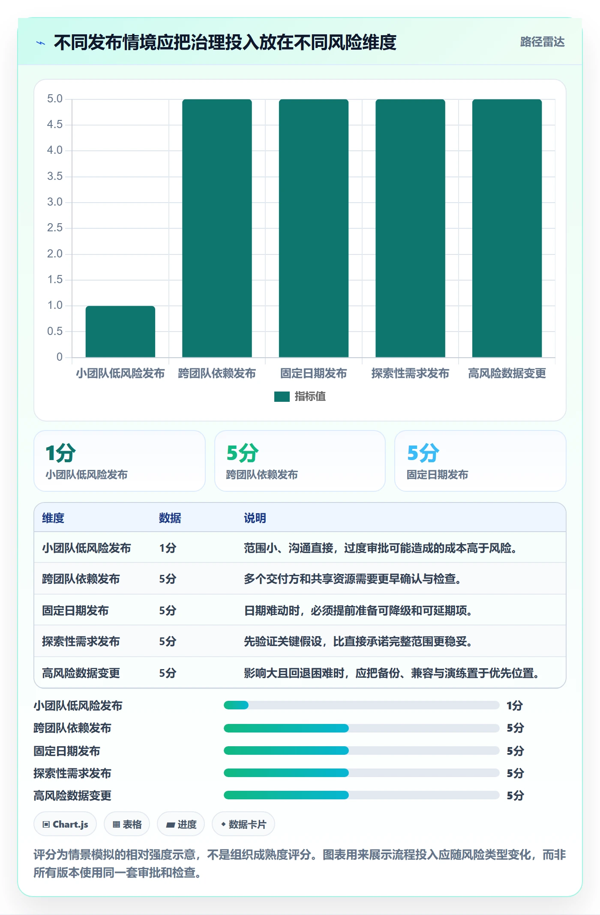This screenshot has height=915, width=600.
Task: Select table cell 探索性需求发布
Action: click(x=81, y=641)
